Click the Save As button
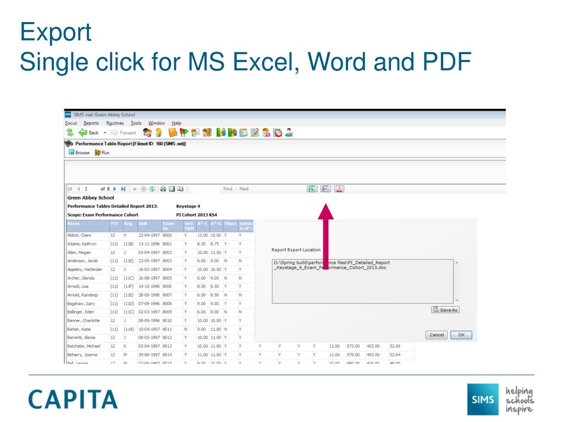The height and width of the screenshot is (422, 563). coord(445,310)
